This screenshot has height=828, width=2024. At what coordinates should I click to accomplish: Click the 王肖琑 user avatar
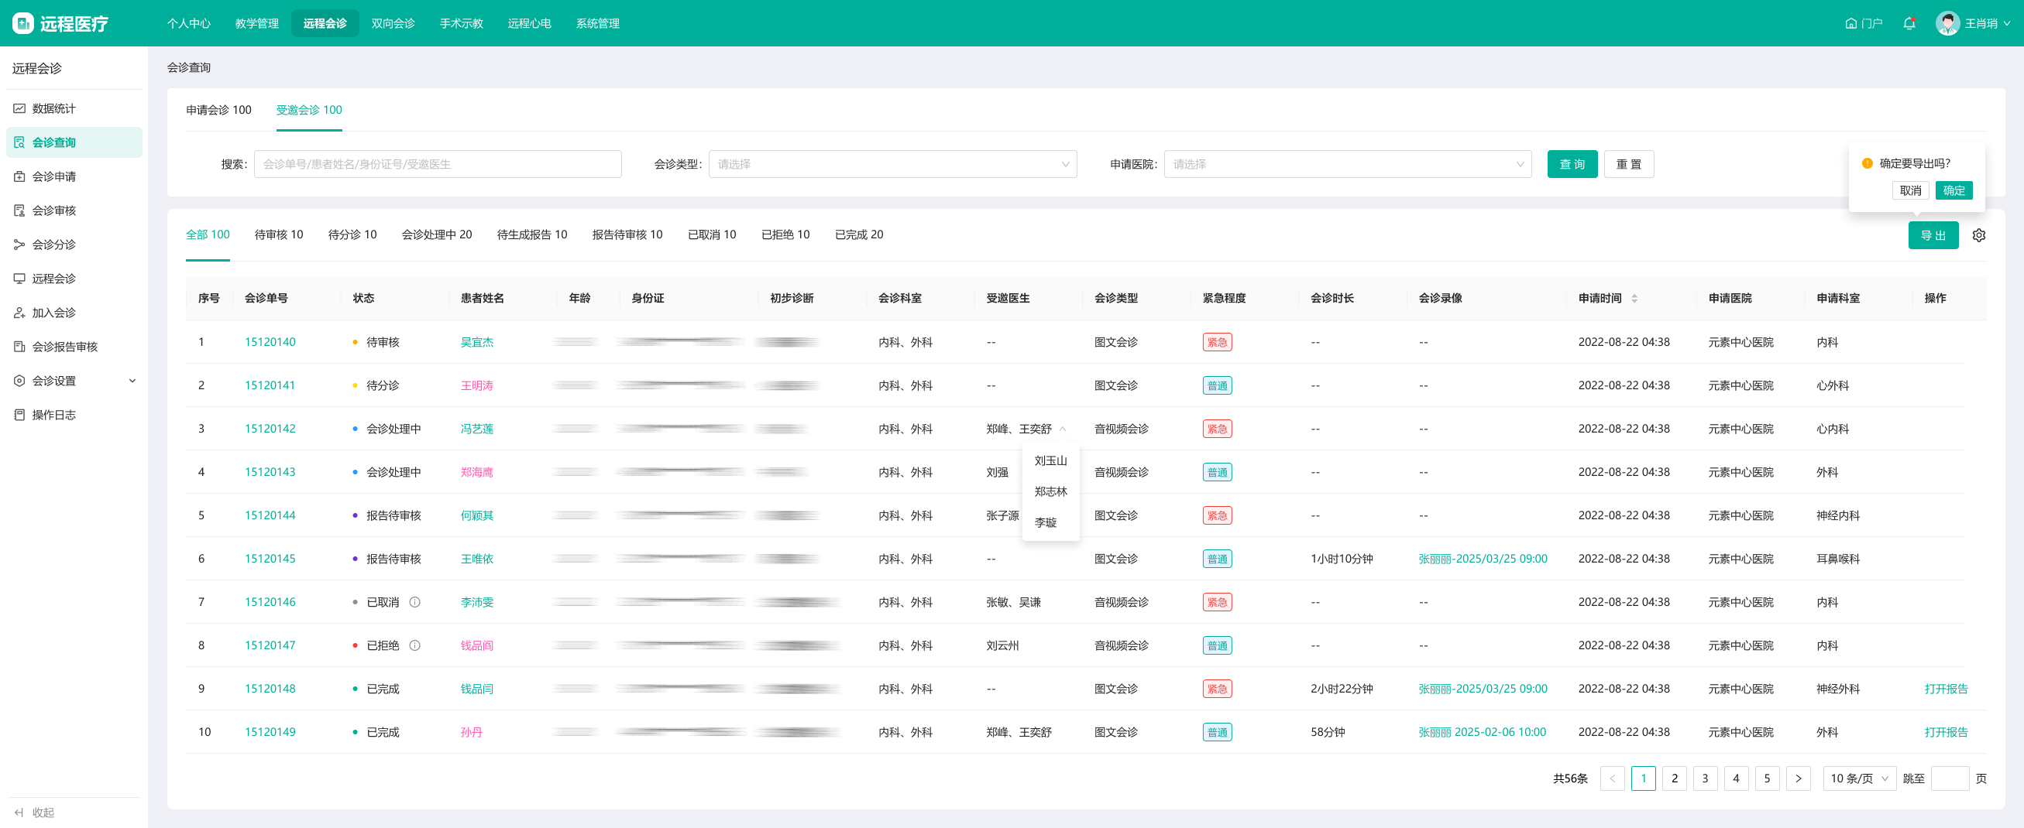[x=1947, y=23]
